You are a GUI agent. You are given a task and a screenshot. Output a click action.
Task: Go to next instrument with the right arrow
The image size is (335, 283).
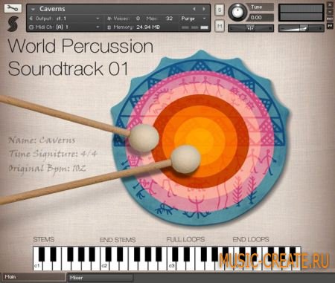pos(204,9)
